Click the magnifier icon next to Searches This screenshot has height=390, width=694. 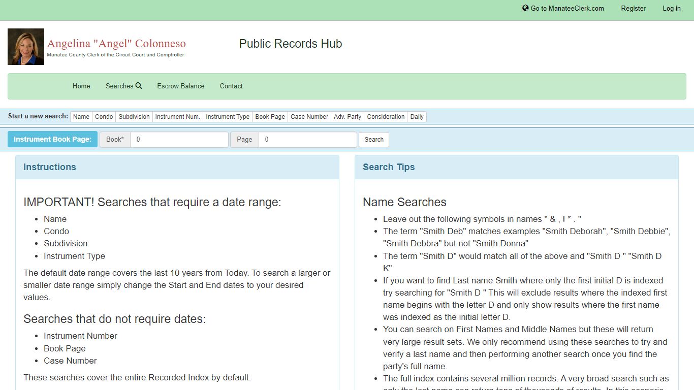coord(139,86)
